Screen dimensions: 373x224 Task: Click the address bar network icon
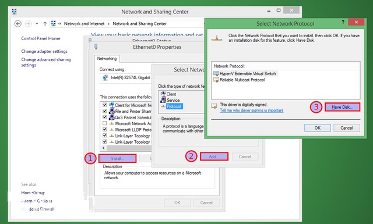coord(54,23)
